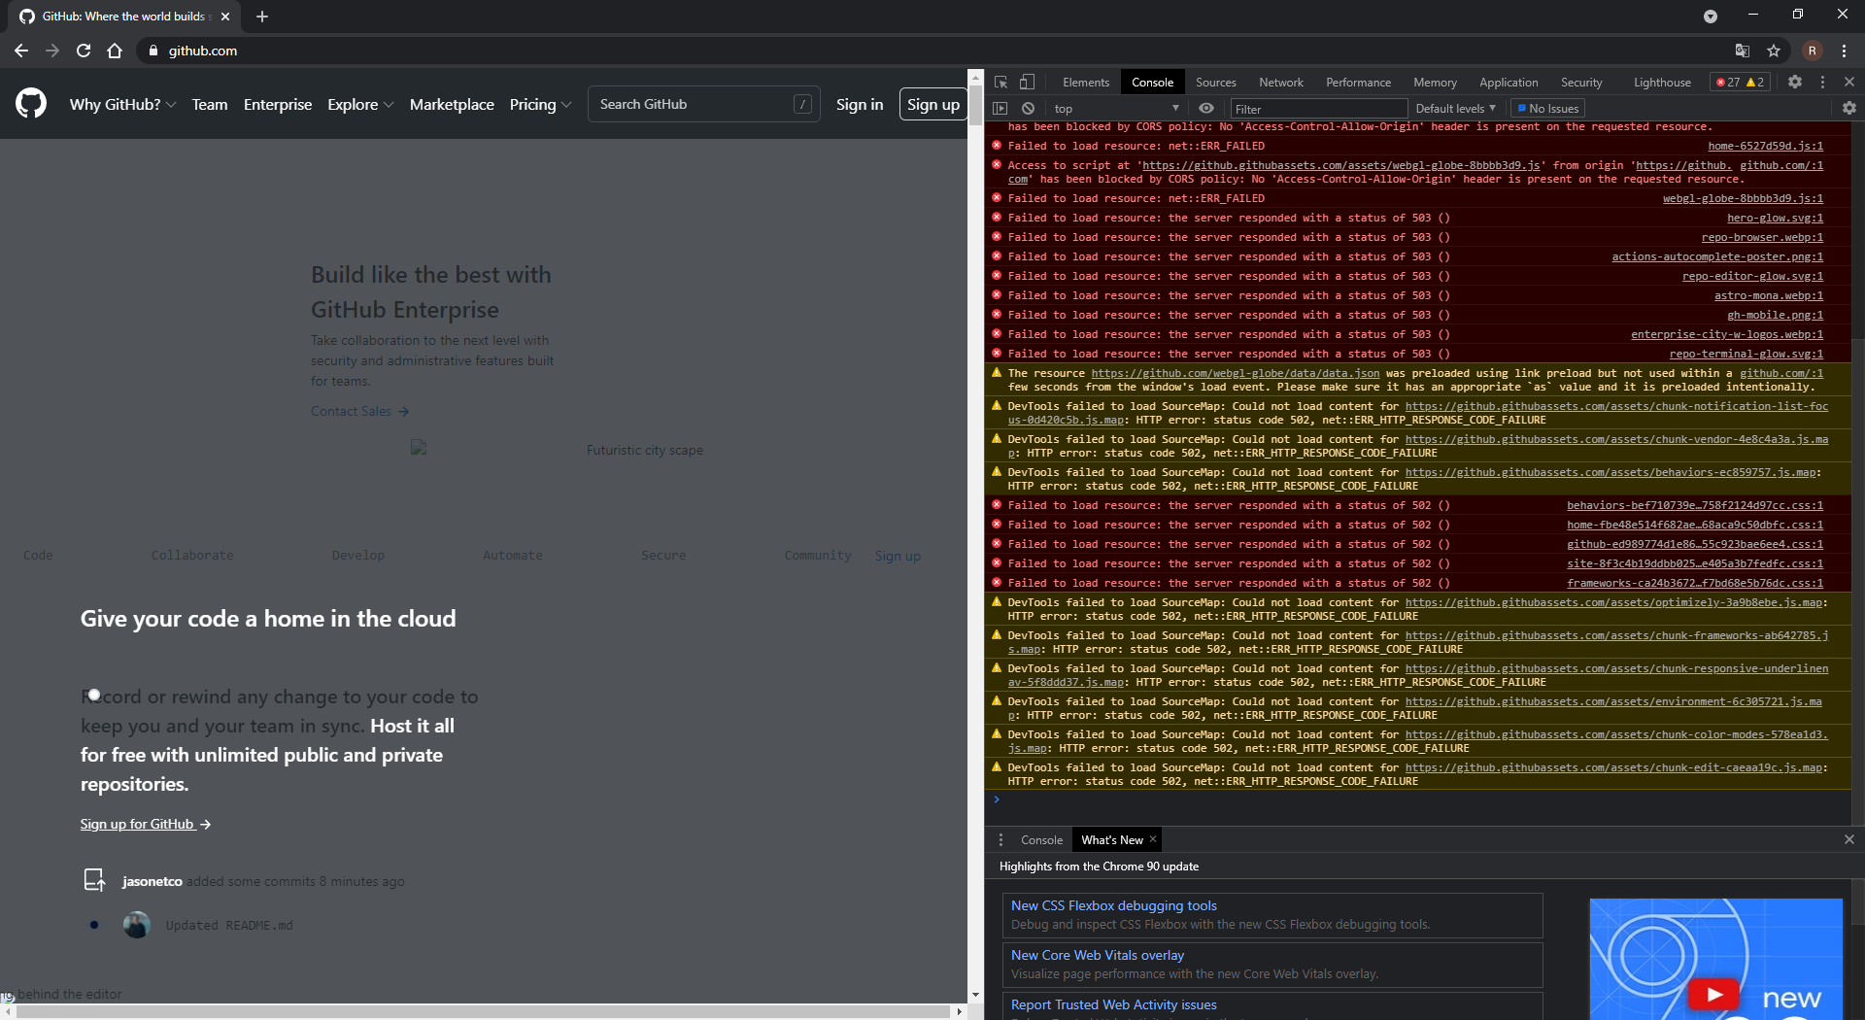1865x1020 pixels.
Task: Click the browser forward arrow
Action: click(x=52, y=51)
